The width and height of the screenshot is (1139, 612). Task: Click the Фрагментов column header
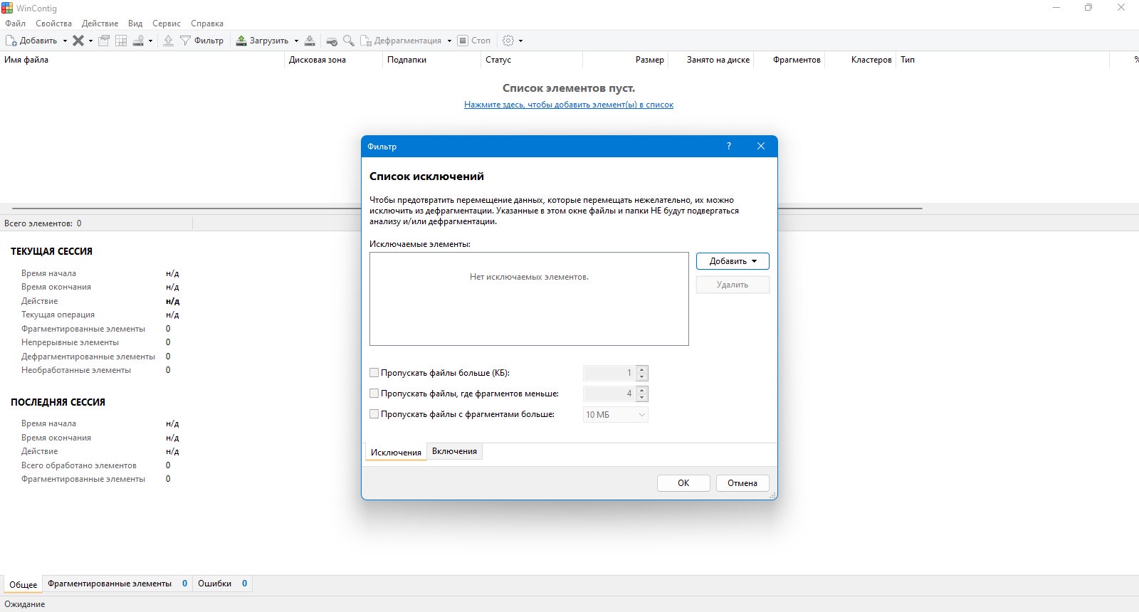pos(788,60)
